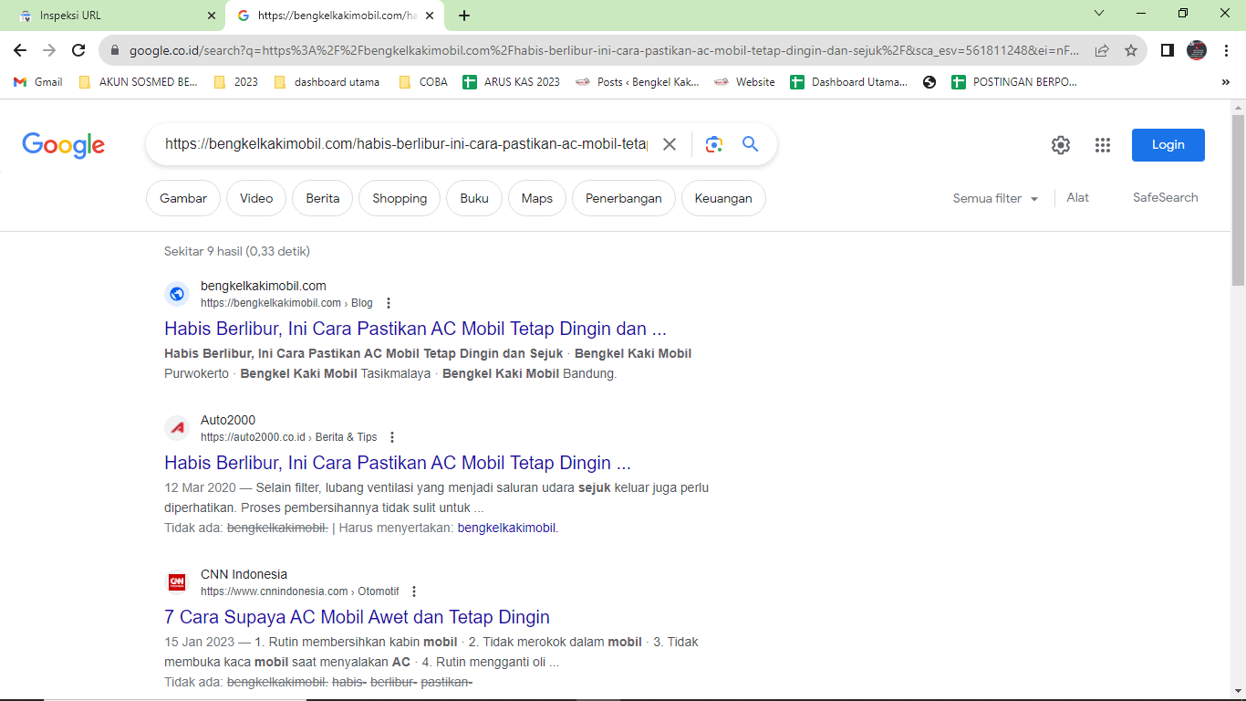This screenshot has width=1246, height=701.
Task: Select the Maps search filter
Action: (x=537, y=198)
